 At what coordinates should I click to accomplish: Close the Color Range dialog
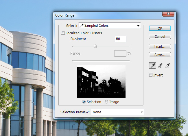pos(168,14)
